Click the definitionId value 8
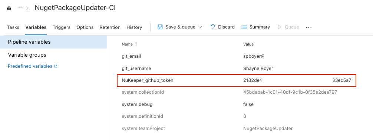373x140 pixels. point(245,116)
